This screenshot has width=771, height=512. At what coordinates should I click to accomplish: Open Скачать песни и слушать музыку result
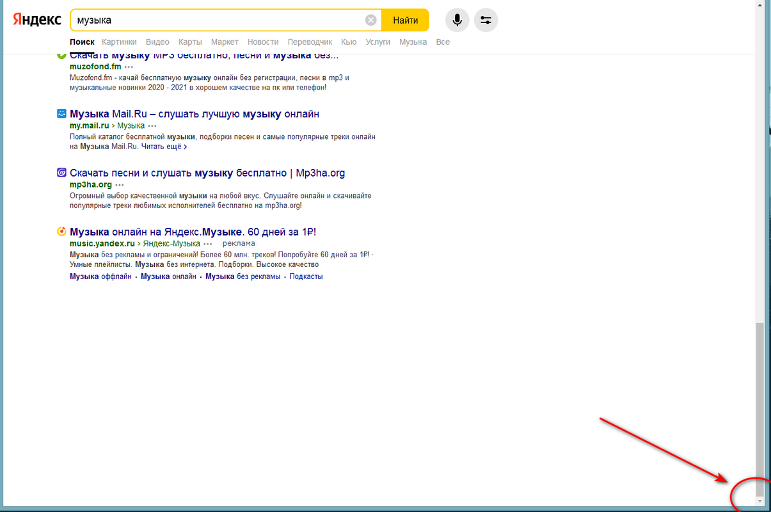(207, 173)
